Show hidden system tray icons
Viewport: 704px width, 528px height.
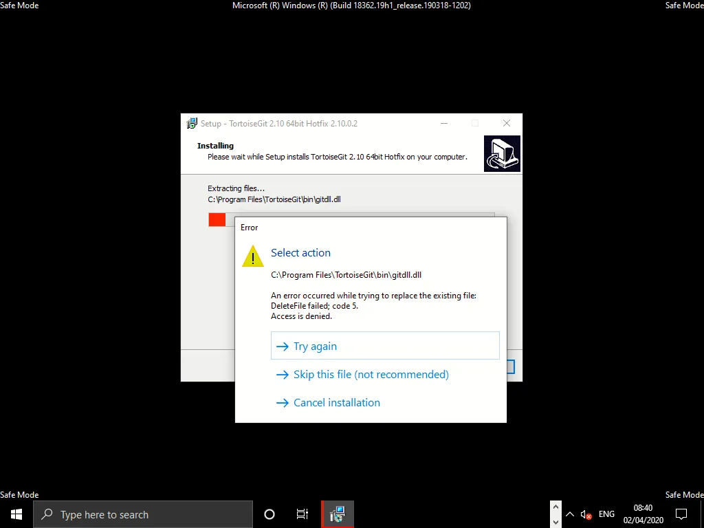tap(570, 514)
